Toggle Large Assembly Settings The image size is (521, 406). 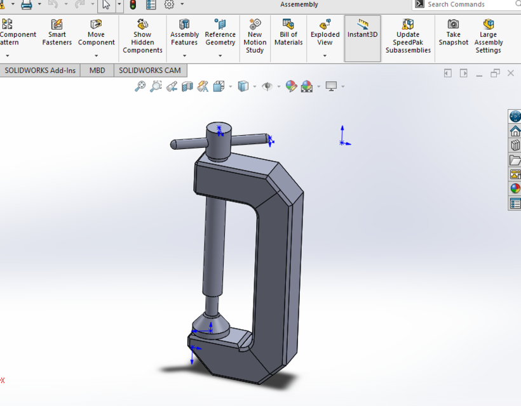488,35
